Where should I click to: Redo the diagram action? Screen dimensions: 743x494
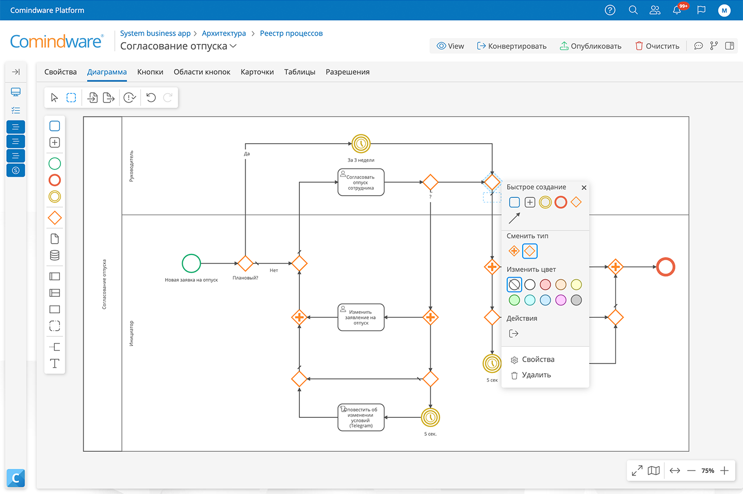pos(168,98)
